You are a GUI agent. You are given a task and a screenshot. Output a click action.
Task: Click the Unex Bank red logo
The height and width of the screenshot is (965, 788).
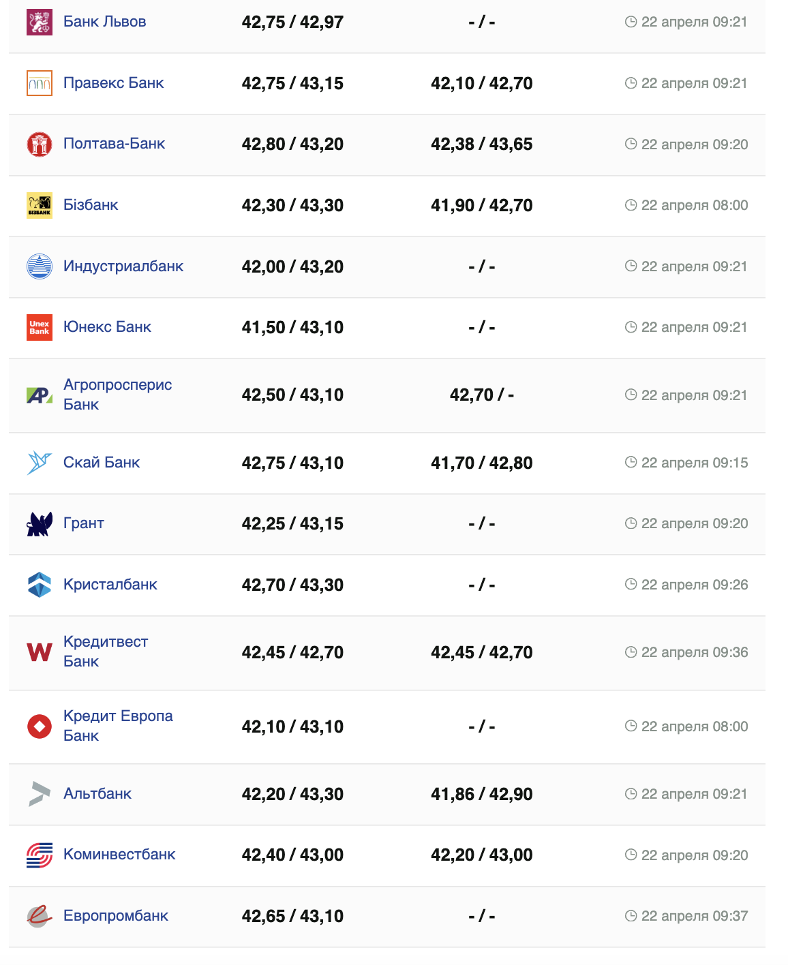click(40, 327)
